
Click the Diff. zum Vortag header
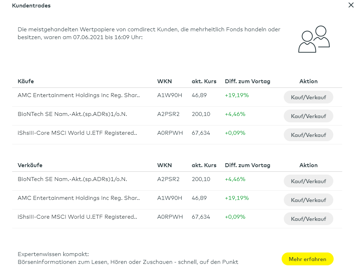tap(247, 81)
